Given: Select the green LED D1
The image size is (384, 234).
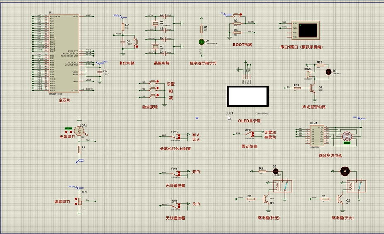Looking at the screenshot, I should (x=202, y=42).
